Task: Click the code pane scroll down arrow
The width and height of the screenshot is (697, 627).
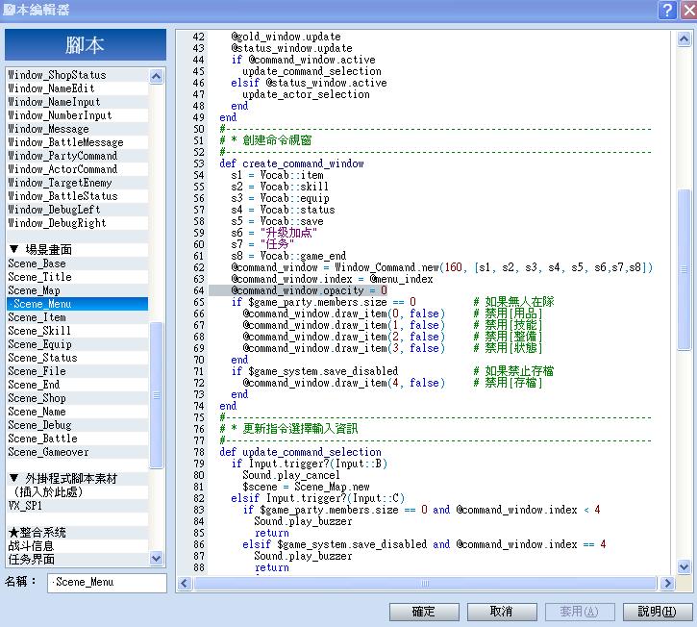Action: 684,566
